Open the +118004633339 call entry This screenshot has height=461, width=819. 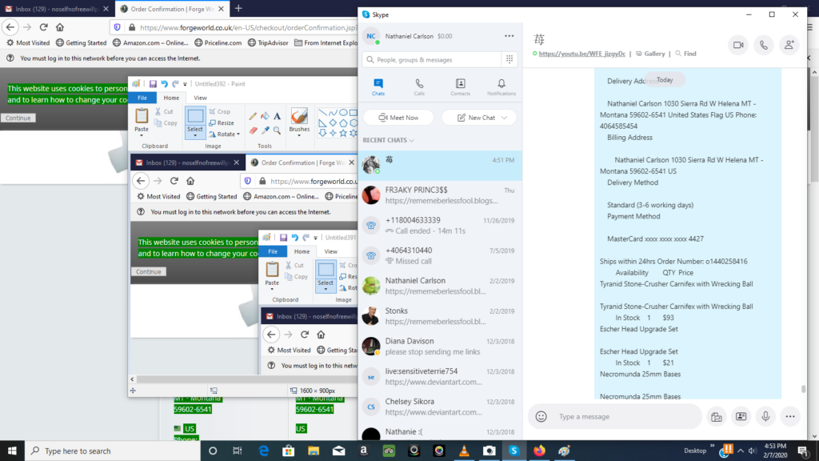coord(440,225)
